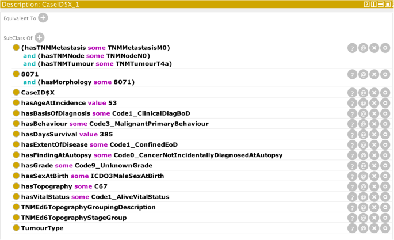Image resolution: width=394 pixels, height=240 pixels.
Task: Remove hasDaysSurvival value 385 axiom
Action: point(374,135)
